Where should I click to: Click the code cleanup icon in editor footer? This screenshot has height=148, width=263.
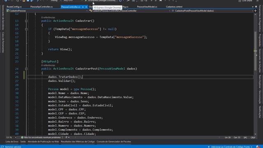[66, 137]
